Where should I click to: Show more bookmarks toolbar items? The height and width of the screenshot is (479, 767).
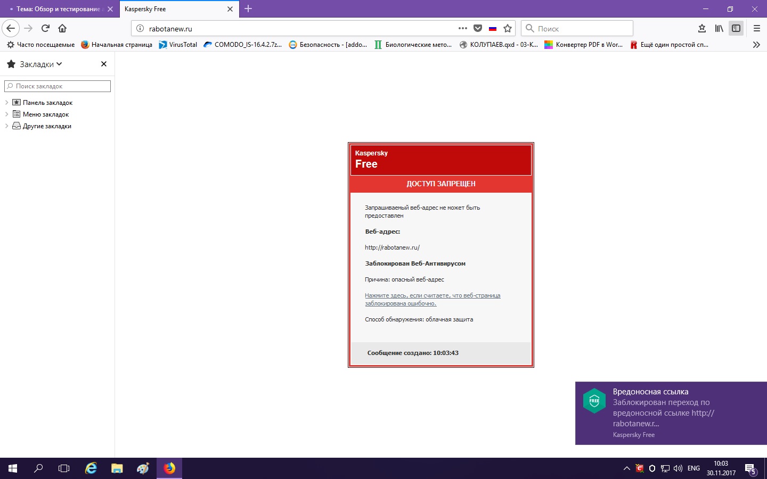click(x=756, y=45)
